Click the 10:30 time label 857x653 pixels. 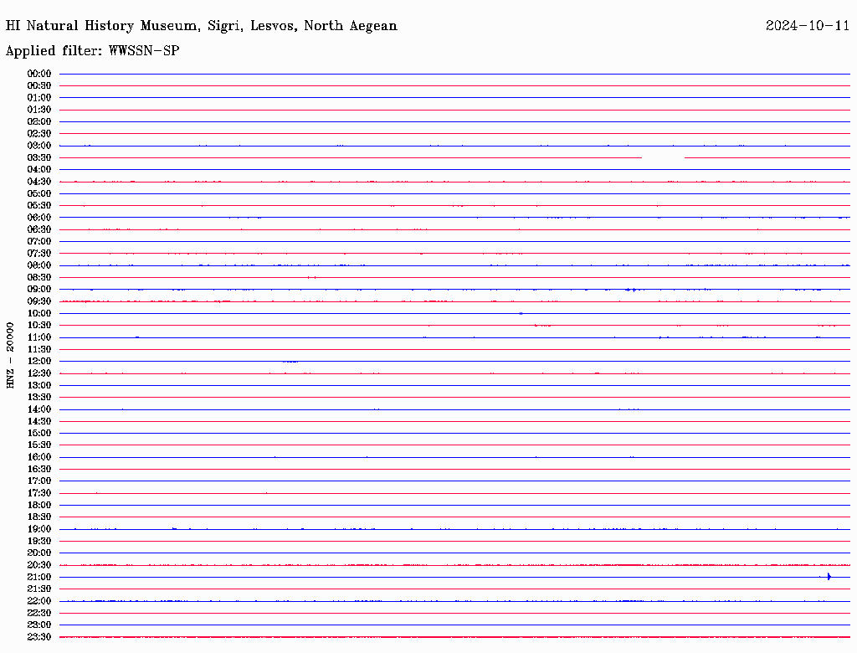(39, 326)
